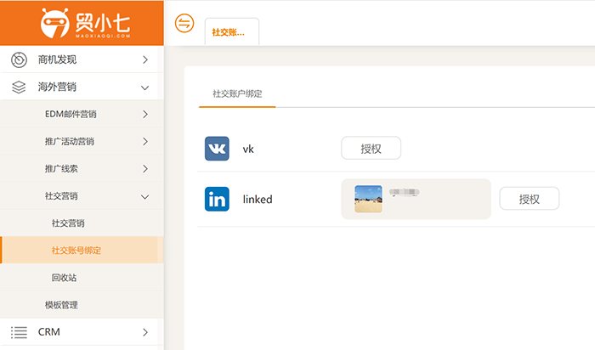The width and height of the screenshot is (595, 350).
Task: Click the 贸小七 logo
Action: 85,24
